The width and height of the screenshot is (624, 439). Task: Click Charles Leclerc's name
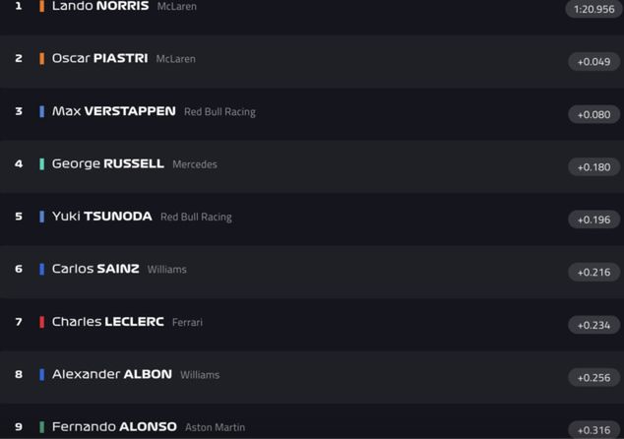[107, 322]
